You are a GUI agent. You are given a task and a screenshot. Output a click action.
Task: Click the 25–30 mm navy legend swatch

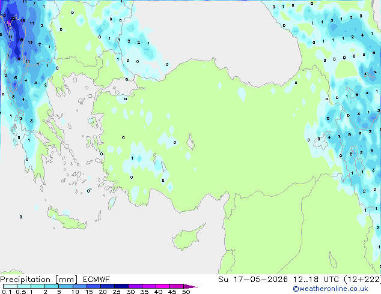pos(121,286)
